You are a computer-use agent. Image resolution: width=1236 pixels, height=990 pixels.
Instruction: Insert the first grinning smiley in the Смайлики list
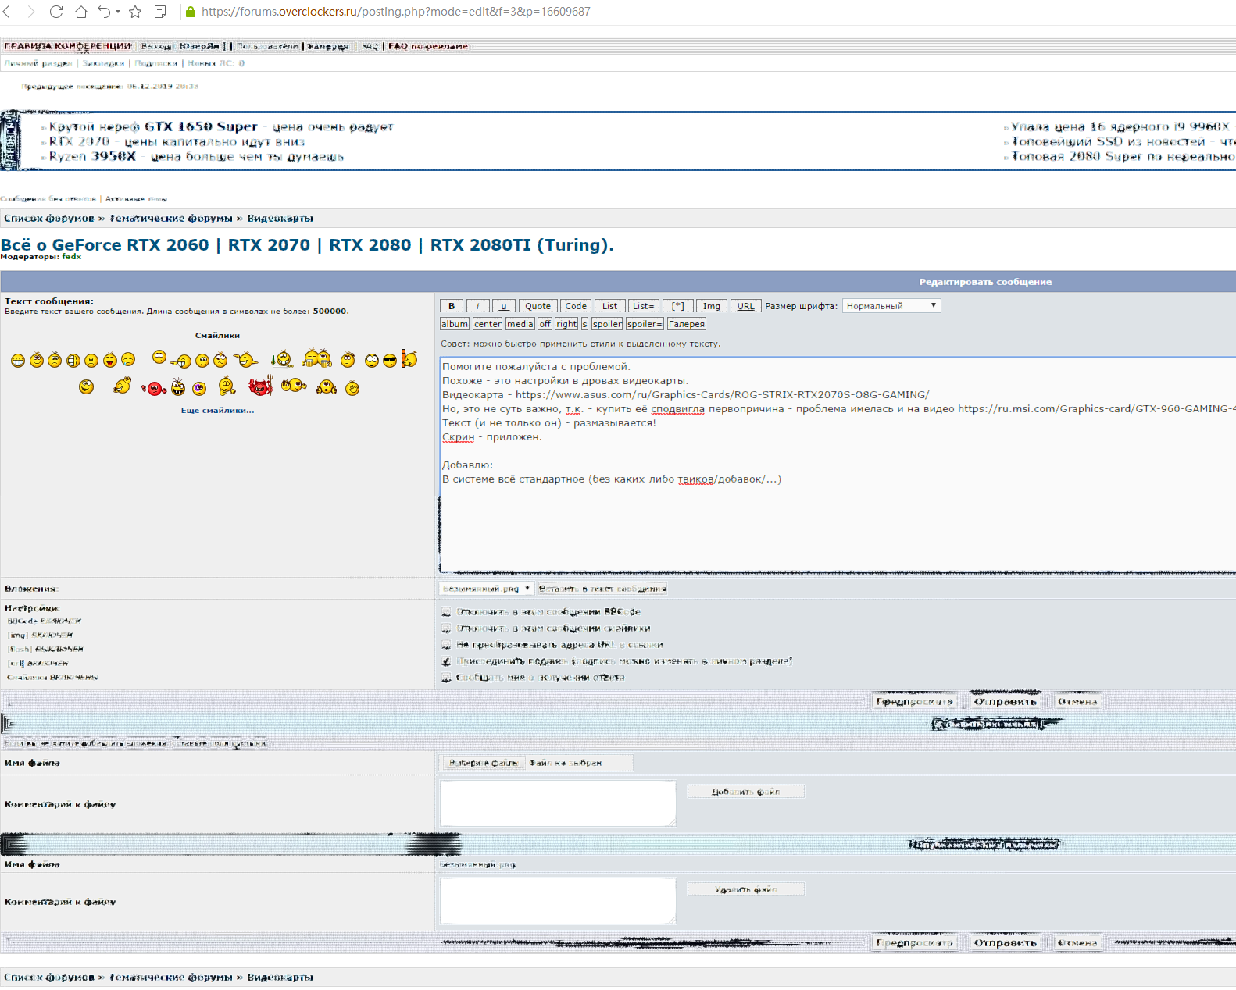click(x=18, y=361)
